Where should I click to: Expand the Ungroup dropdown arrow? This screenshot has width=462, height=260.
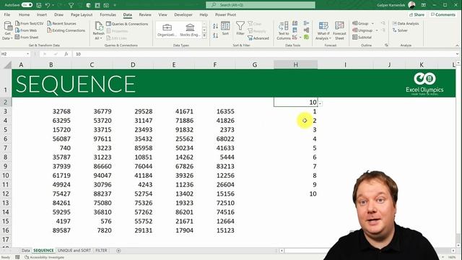[x=377, y=30]
